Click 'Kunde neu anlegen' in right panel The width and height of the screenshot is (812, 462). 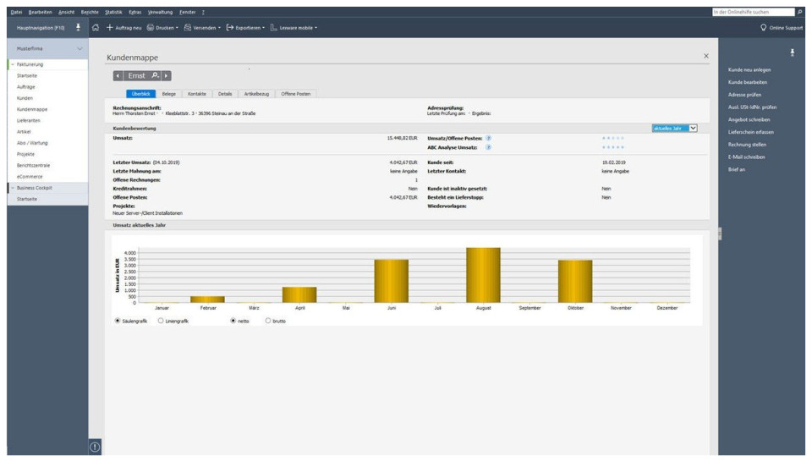click(749, 69)
